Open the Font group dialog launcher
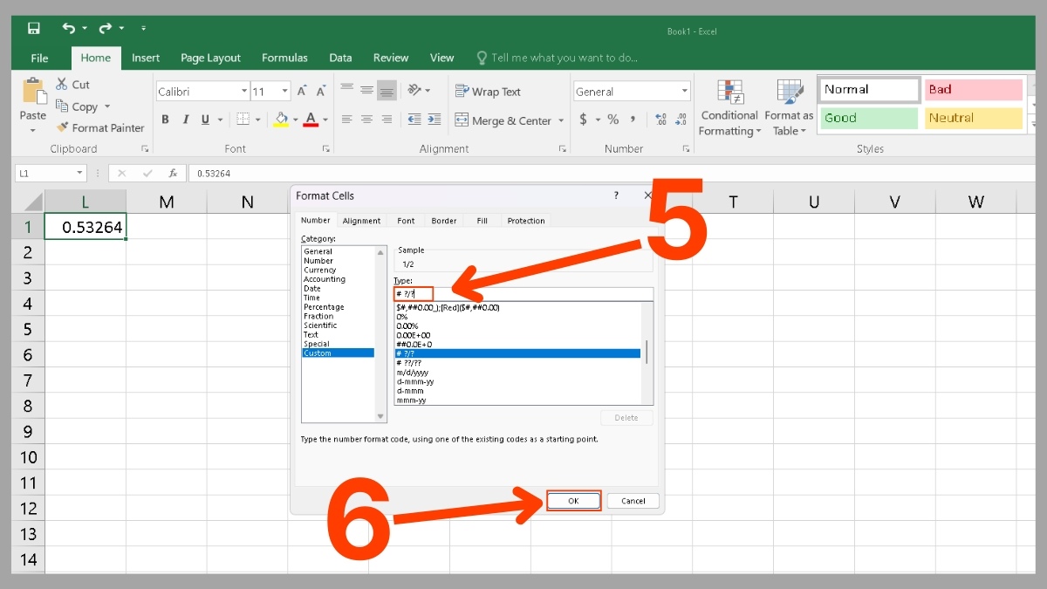Viewport: 1047px width, 589px height. click(x=325, y=149)
